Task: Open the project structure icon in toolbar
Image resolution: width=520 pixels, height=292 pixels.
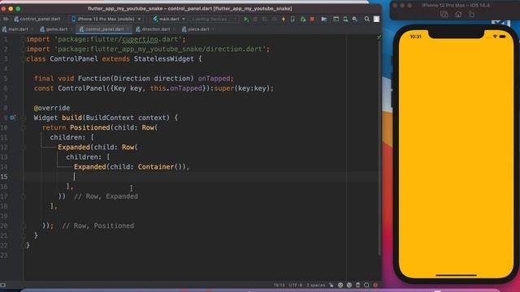Action: click(x=324, y=19)
